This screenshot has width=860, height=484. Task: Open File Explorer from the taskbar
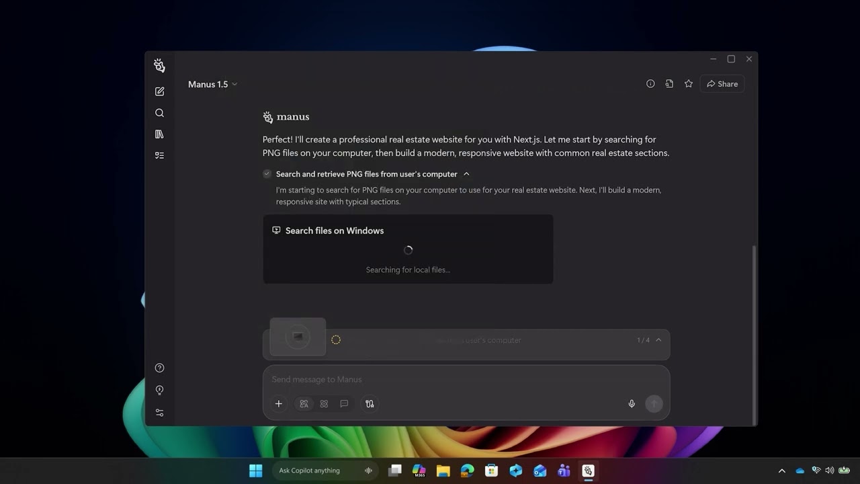(443, 471)
